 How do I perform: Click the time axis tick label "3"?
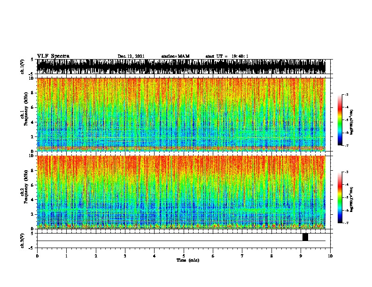pos(125,256)
